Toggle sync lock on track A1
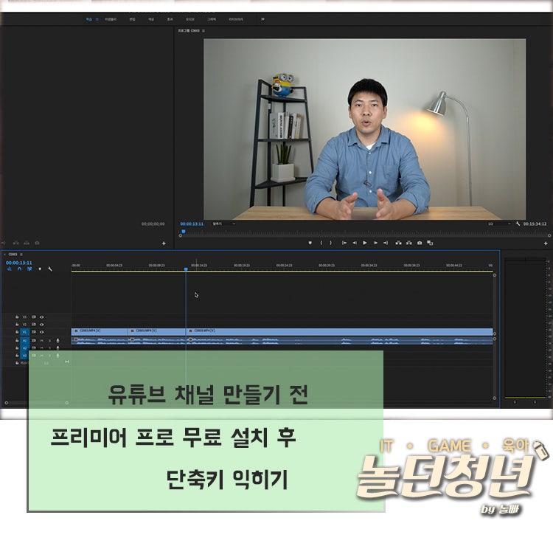Image resolution: width=553 pixels, height=546 pixels. click(x=34, y=341)
